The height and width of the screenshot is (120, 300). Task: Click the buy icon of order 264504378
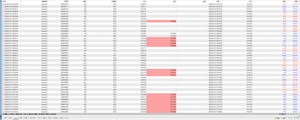tap(3, 4)
